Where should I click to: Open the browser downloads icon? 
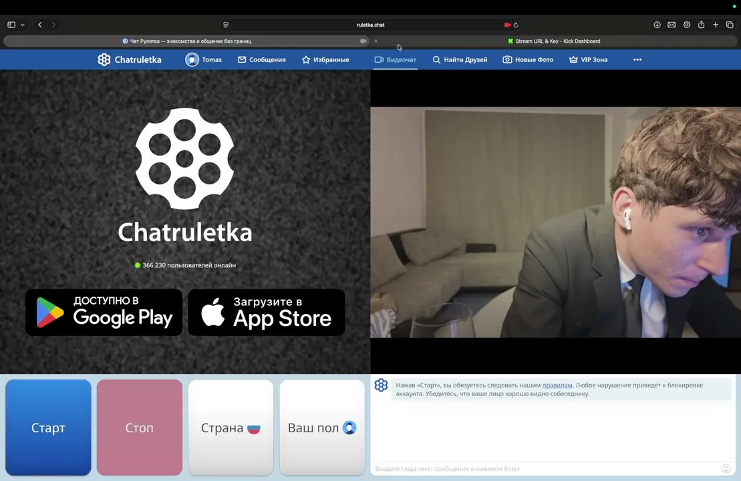657,25
